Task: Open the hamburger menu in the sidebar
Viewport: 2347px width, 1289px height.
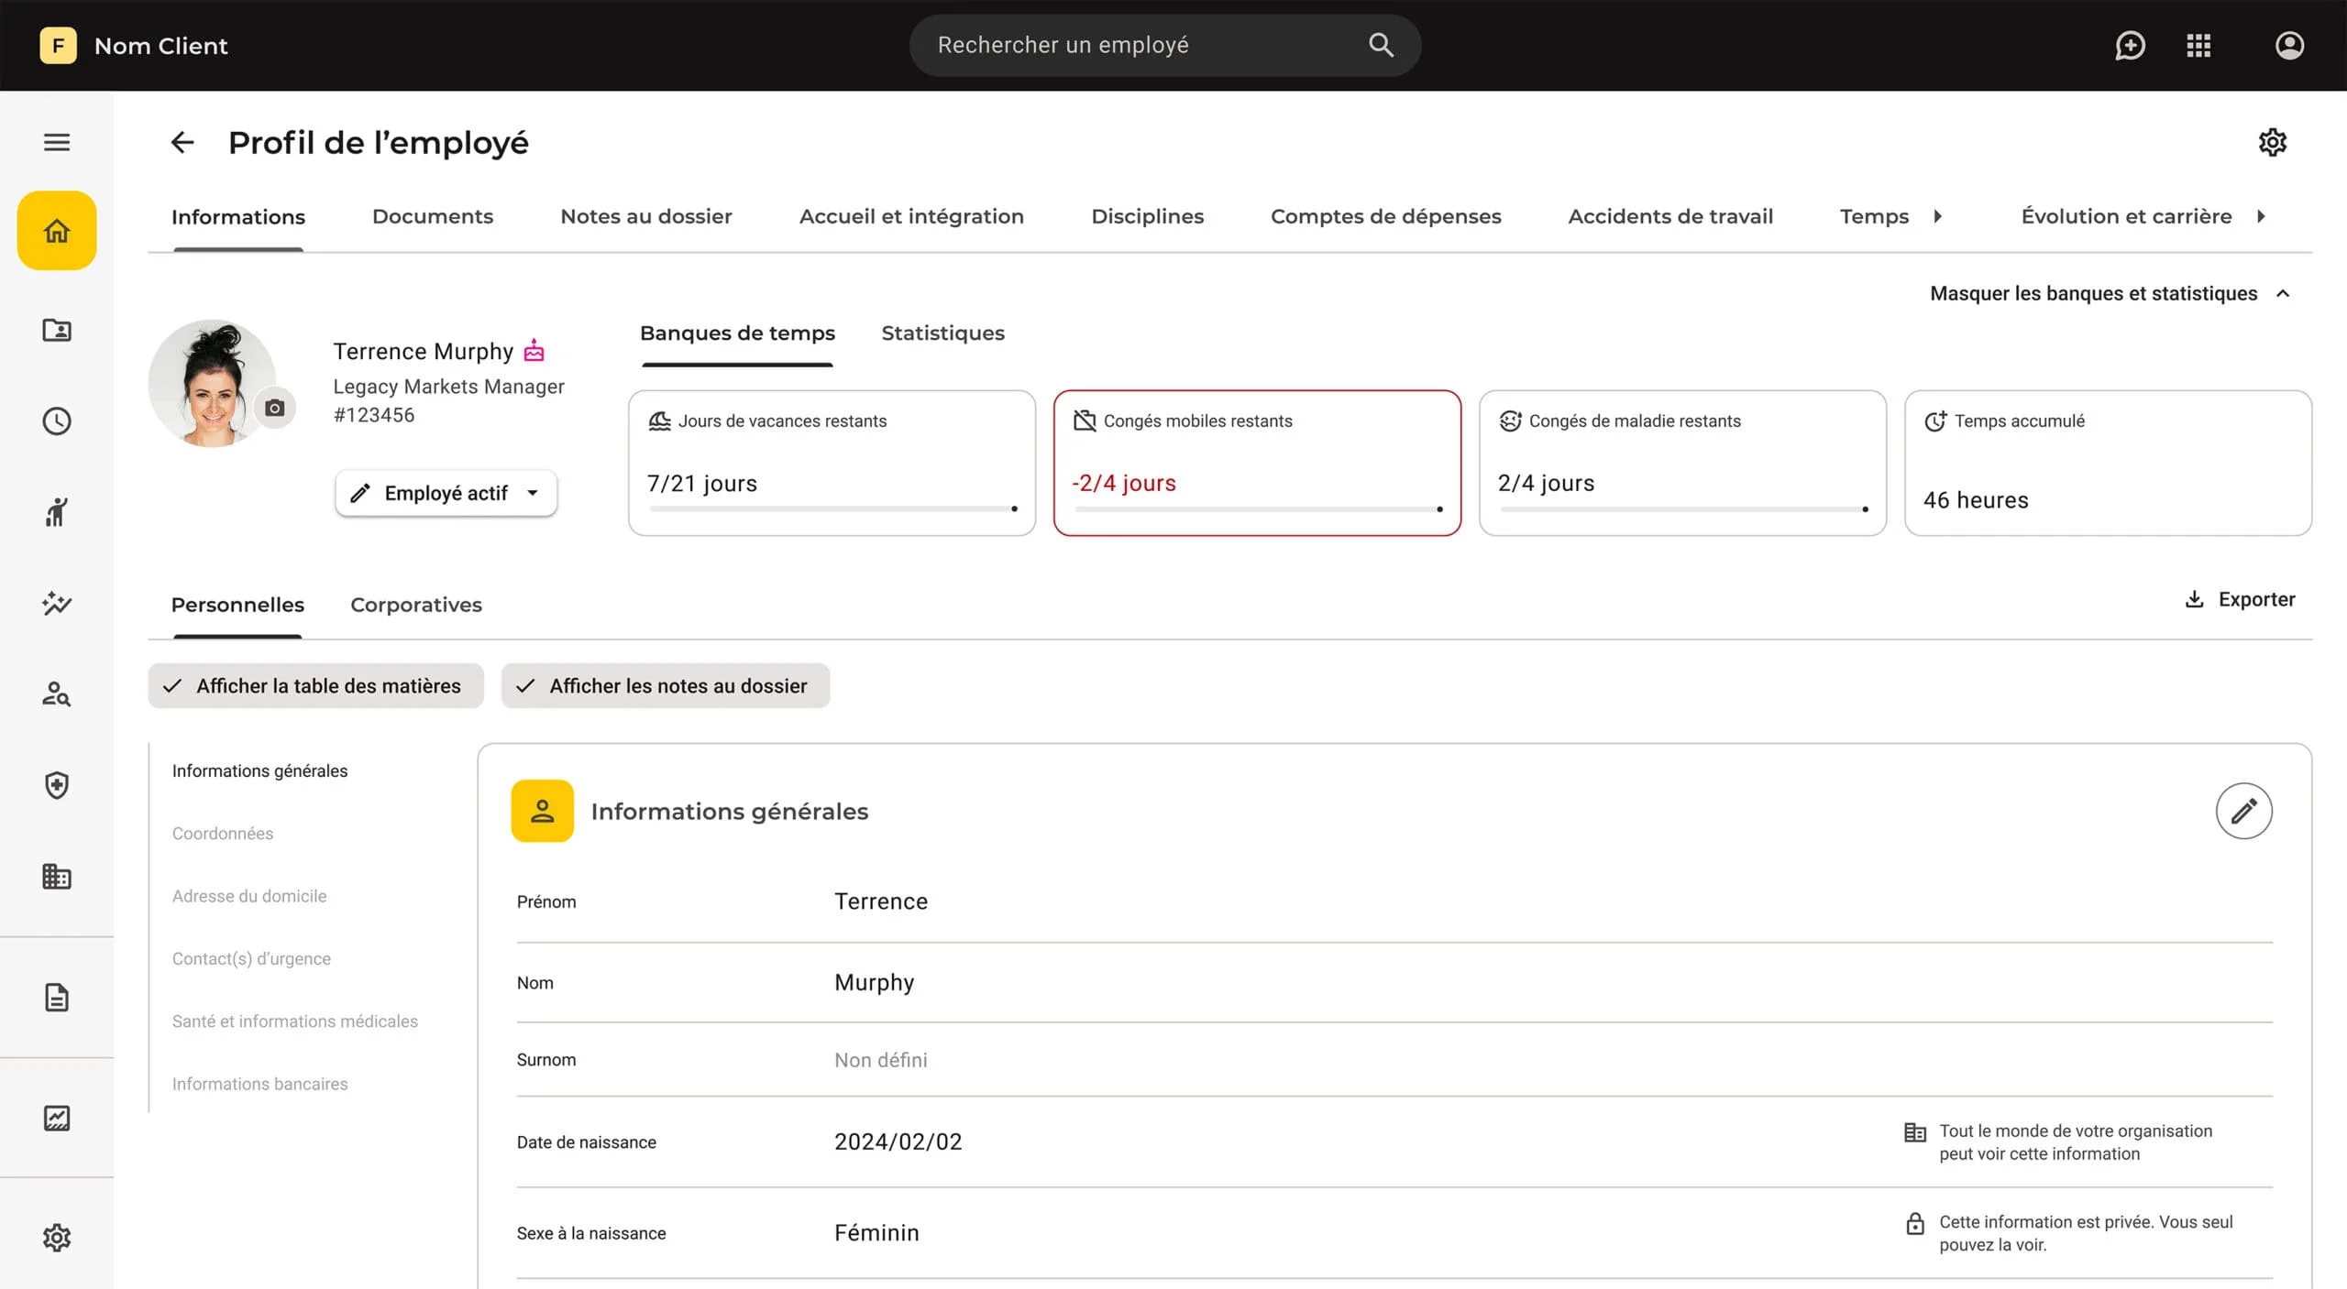Action: pos(57,142)
